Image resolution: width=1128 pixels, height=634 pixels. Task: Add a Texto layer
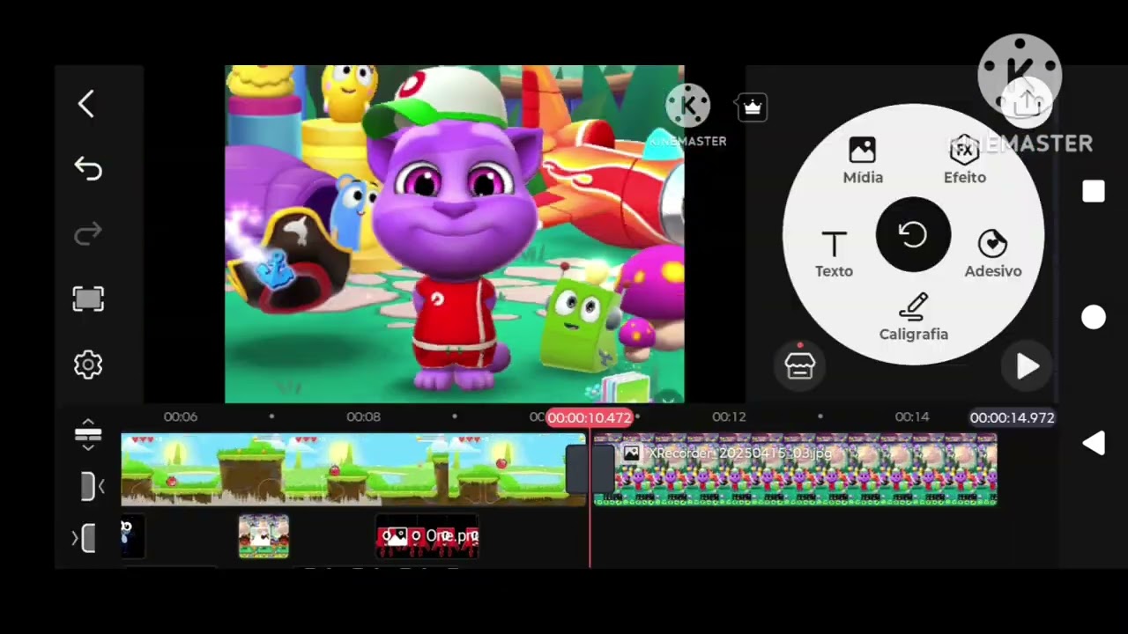pyautogui.click(x=834, y=254)
